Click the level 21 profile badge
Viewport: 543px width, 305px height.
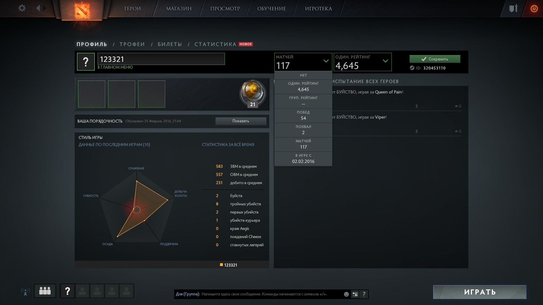[x=253, y=94]
